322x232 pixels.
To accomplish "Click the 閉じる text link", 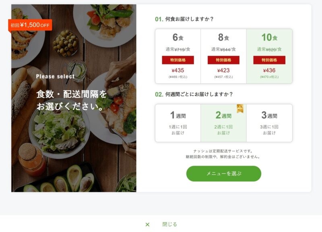I will (169, 224).
